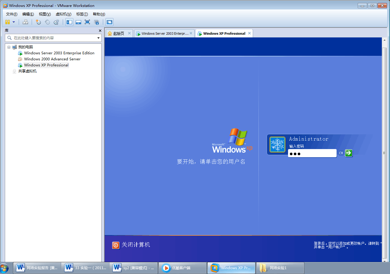
Task: Revert to snapshot using the toolbar icon
Action: point(47,22)
